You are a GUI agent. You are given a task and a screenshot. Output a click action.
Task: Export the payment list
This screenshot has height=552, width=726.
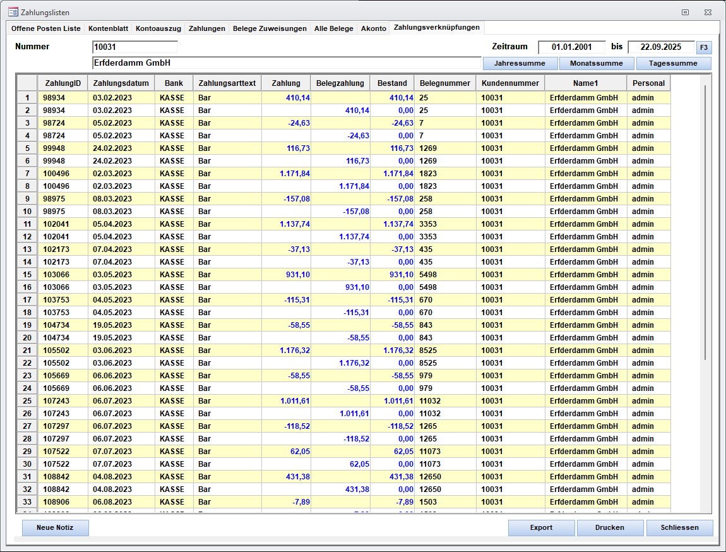pos(541,527)
